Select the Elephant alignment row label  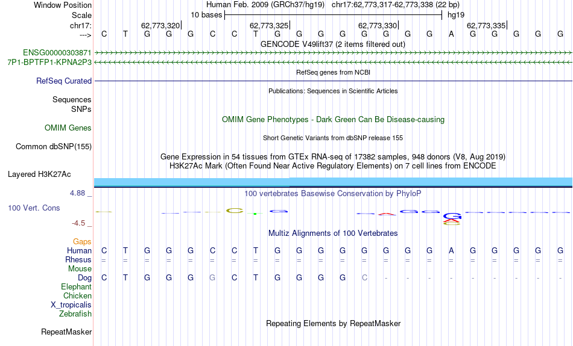click(x=76, y=286)
